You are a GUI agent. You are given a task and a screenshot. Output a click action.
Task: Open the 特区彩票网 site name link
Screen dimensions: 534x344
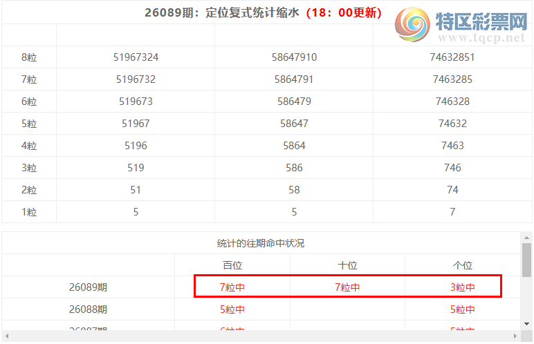click(481, 22)
